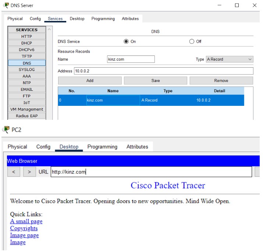Switch to Services tab in DNS Server
Screen dimensions: 263x251
click(55, 19)
